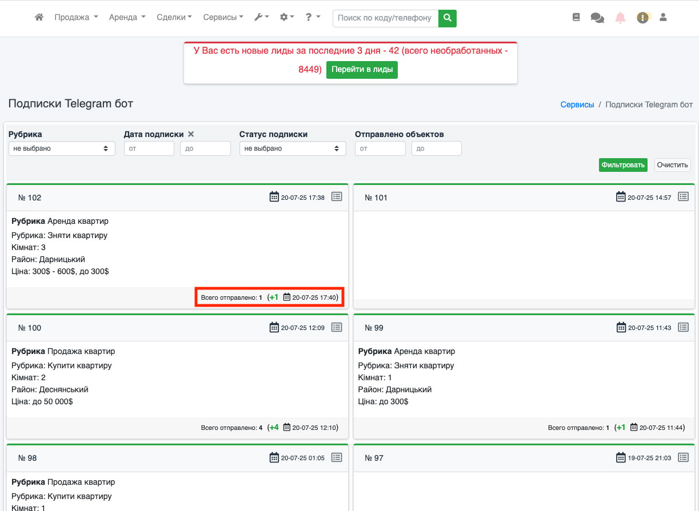The image size is (699, 511).
Task: Follow the Сервисы breadcrumb link
Action: pos(577,104)
